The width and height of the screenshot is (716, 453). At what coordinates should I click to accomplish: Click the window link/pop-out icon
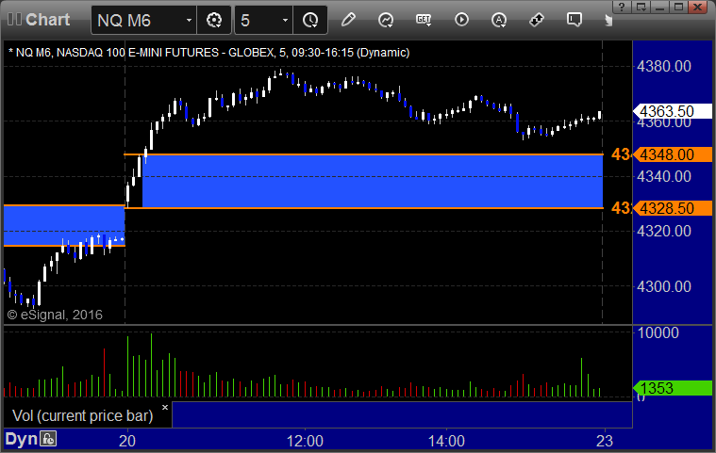coord(641,7)
